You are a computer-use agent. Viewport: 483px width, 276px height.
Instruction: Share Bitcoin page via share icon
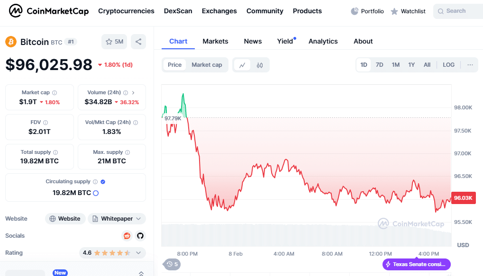point(138,42)
